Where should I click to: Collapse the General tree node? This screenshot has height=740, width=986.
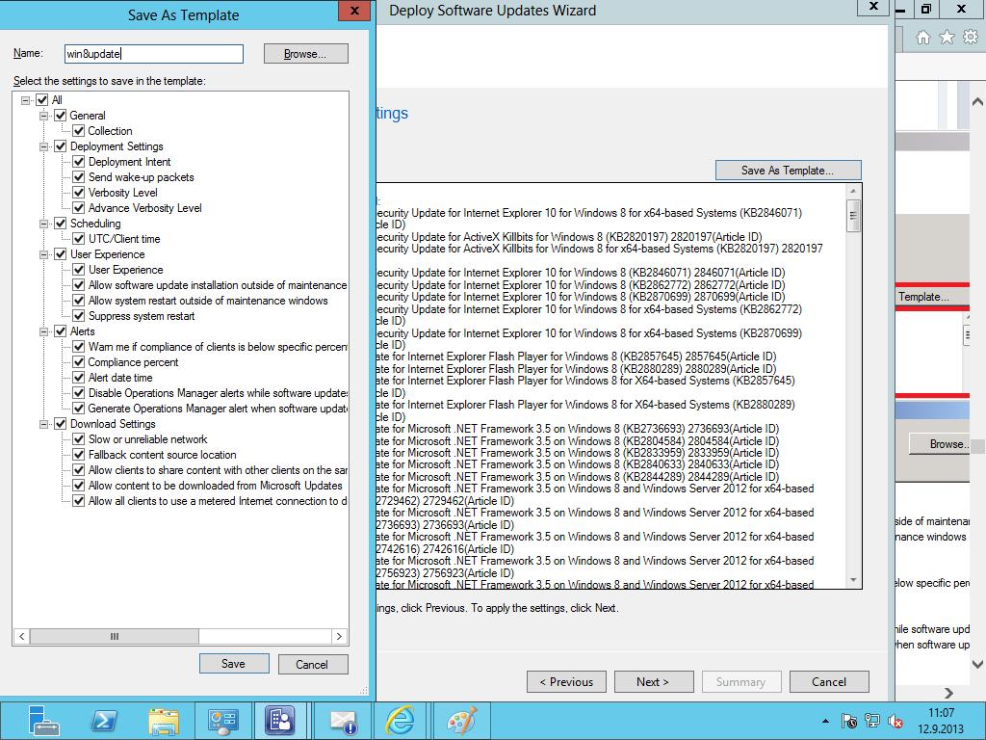tap(44, 116)
